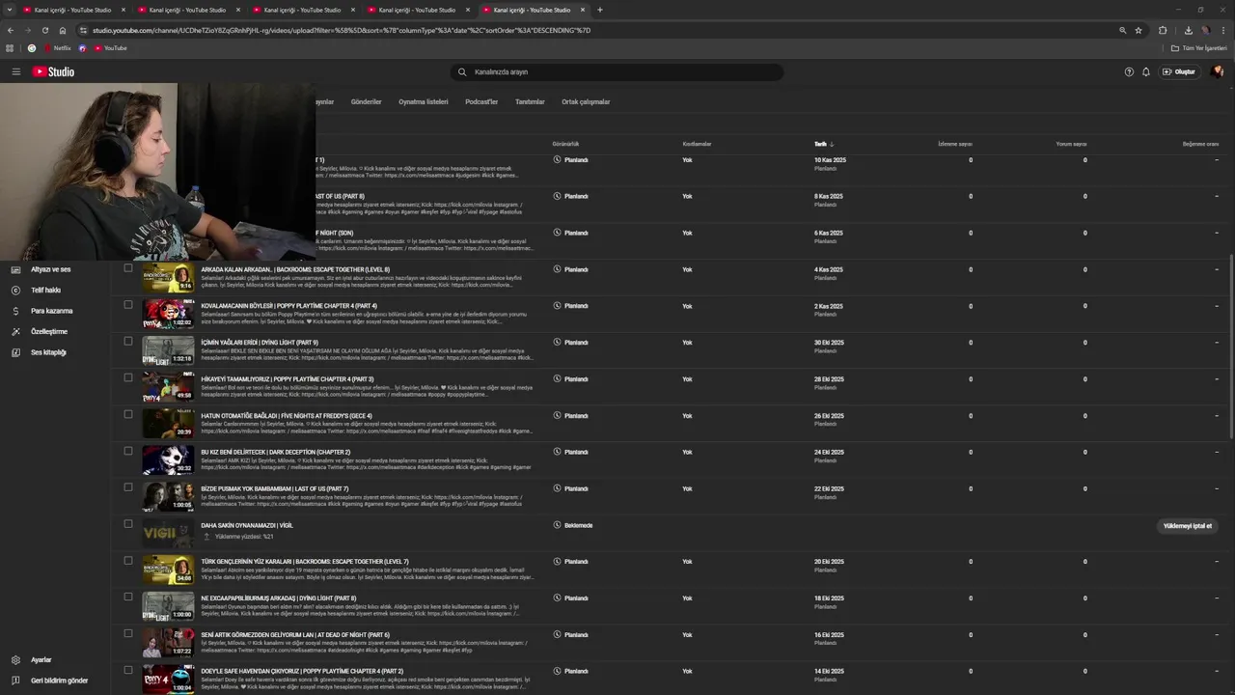Switch to the Ortak çalışmalar tab
Screen dimensions: 1235x695
click(x=586, y=101)
